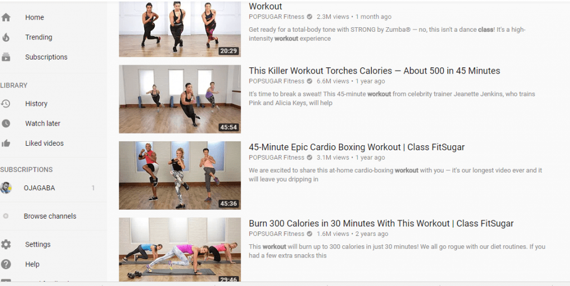Open 'Burn 300 Calories in 30 Minutes' title
Image resolution: width=570 pixels, height=286 pixels.
pyautogui.click(x=381, y=224)
